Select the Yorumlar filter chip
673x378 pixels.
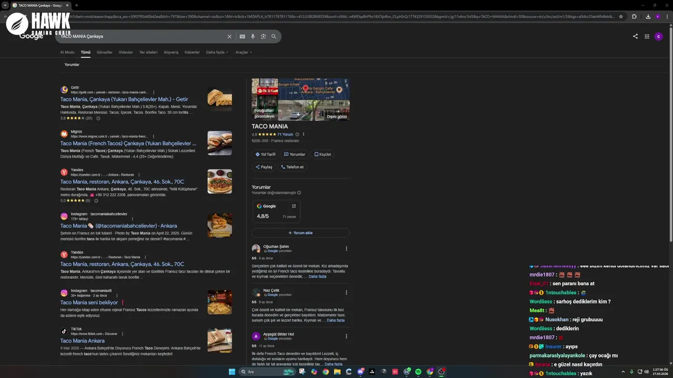click(72, 65)
